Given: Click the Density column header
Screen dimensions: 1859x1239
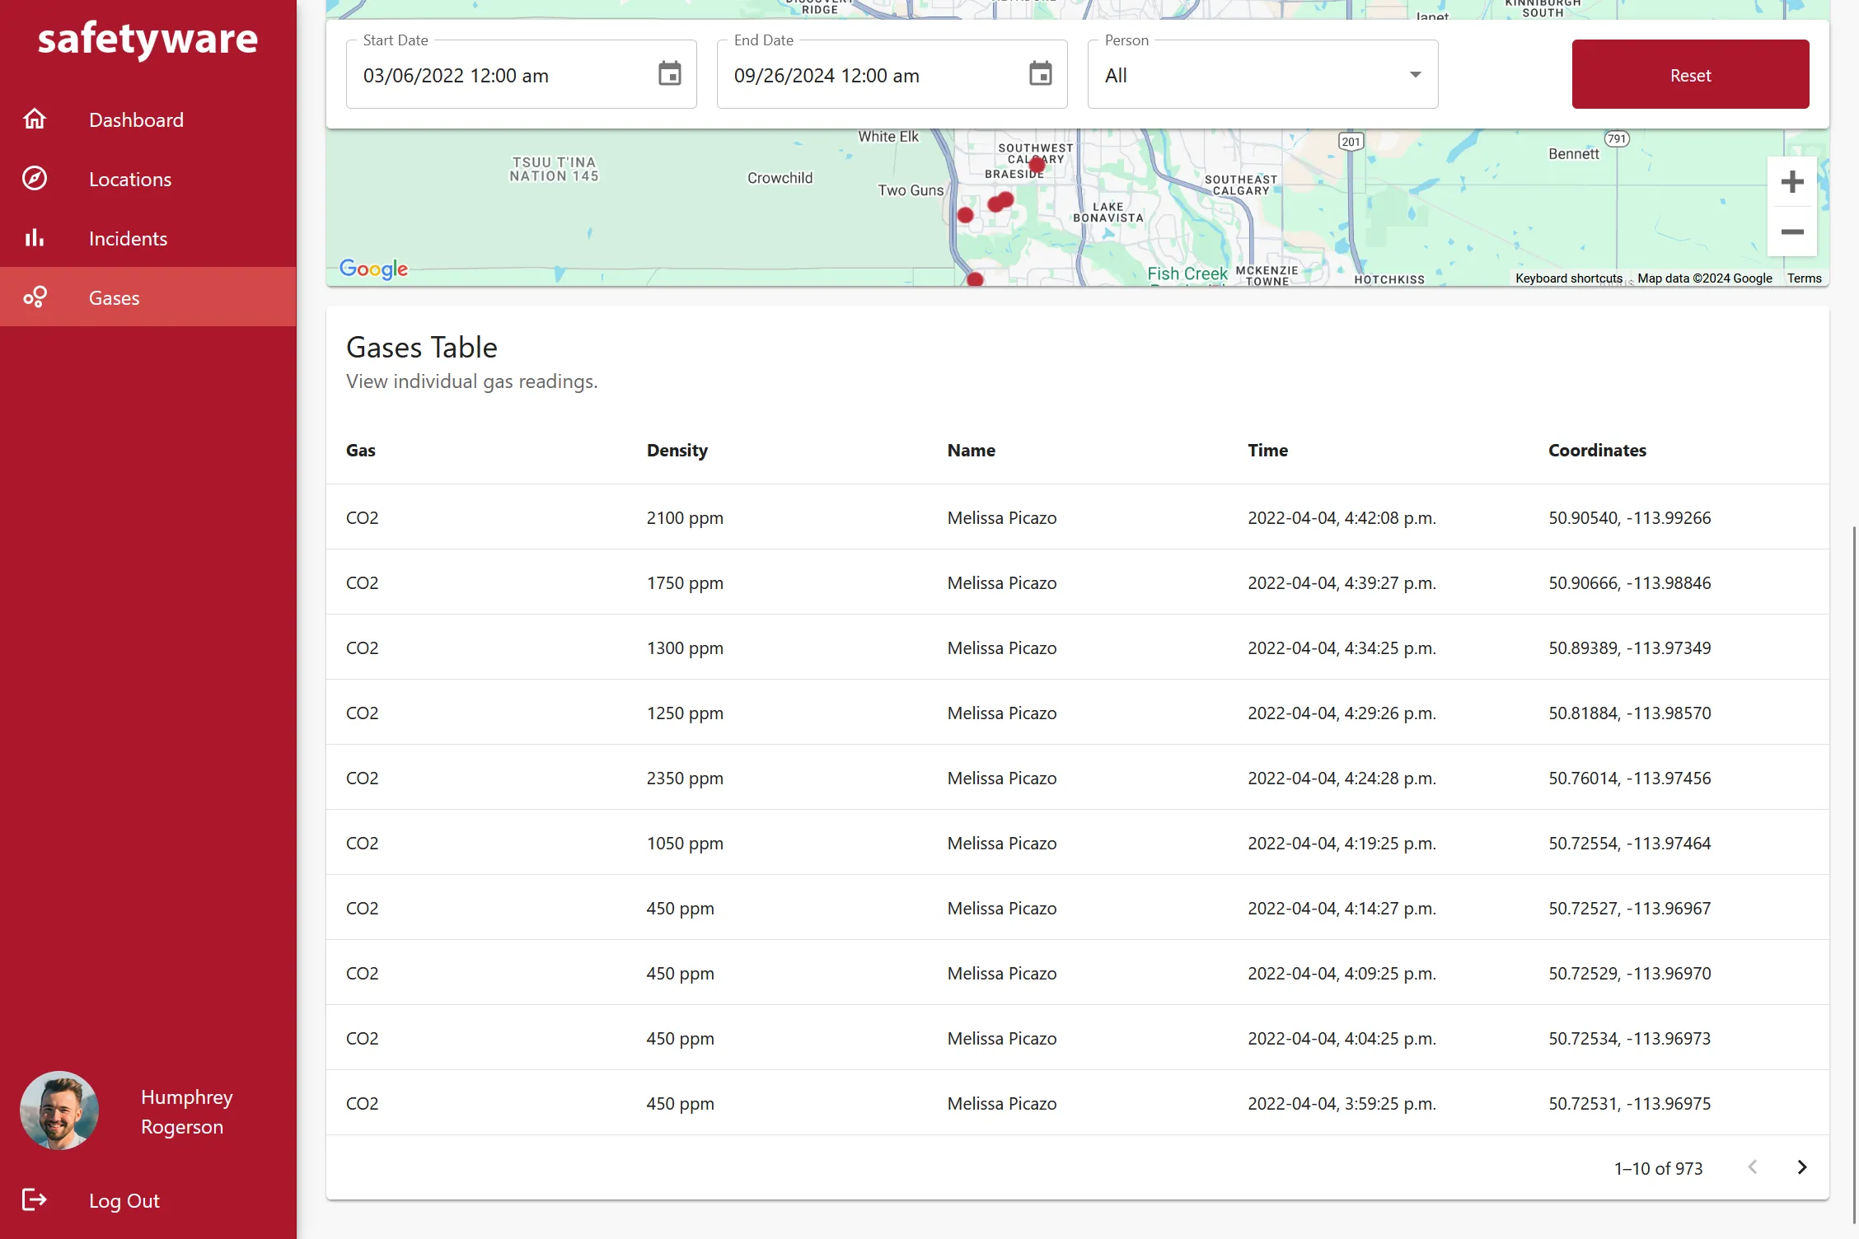Looking at the screenshot, I should (677, 451).
